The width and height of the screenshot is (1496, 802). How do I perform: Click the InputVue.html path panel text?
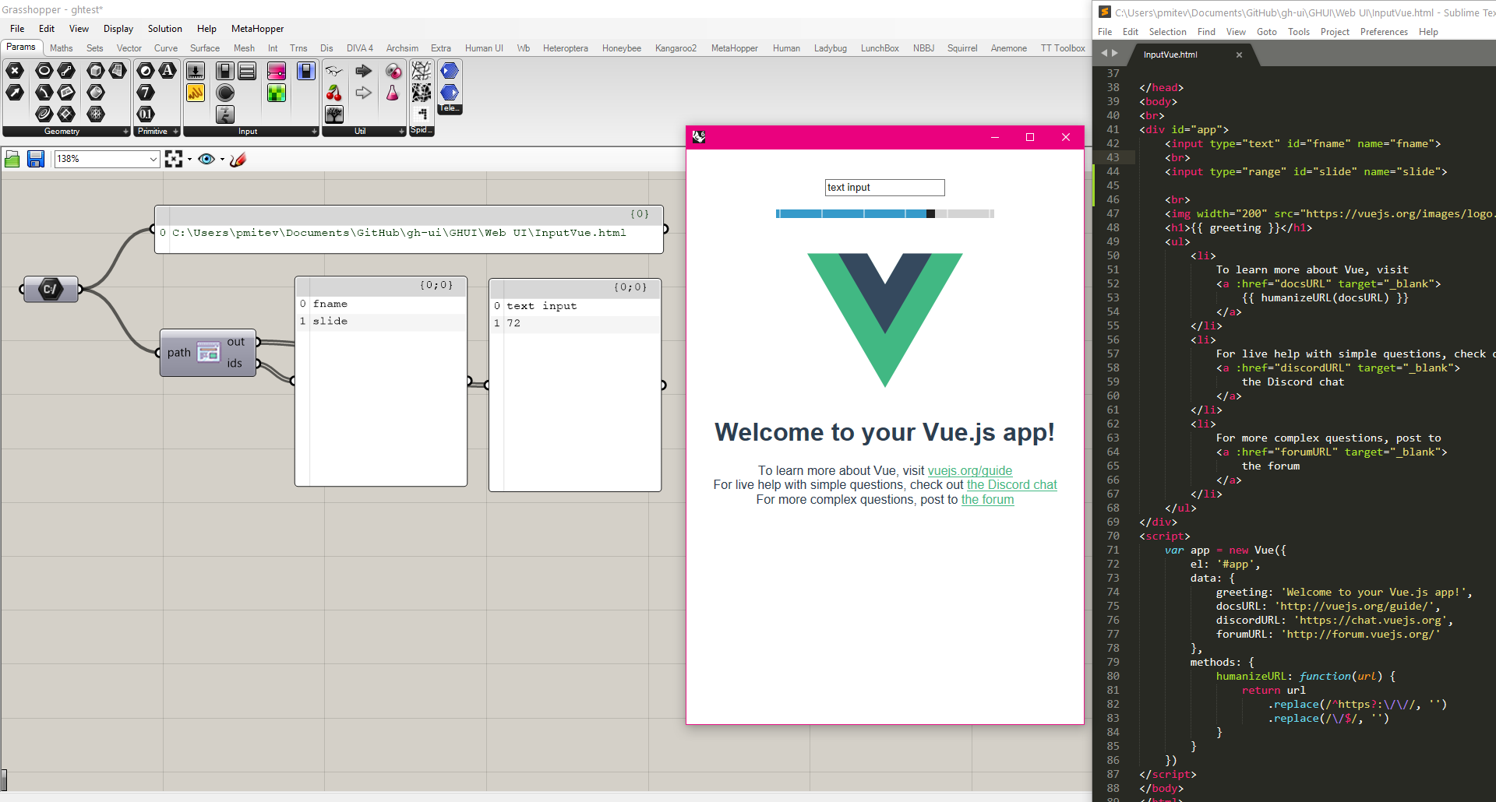[x=399, y=233]
